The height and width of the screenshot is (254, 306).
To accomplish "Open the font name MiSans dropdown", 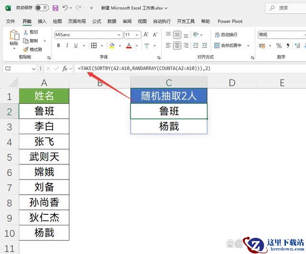I will click(119, 35).
